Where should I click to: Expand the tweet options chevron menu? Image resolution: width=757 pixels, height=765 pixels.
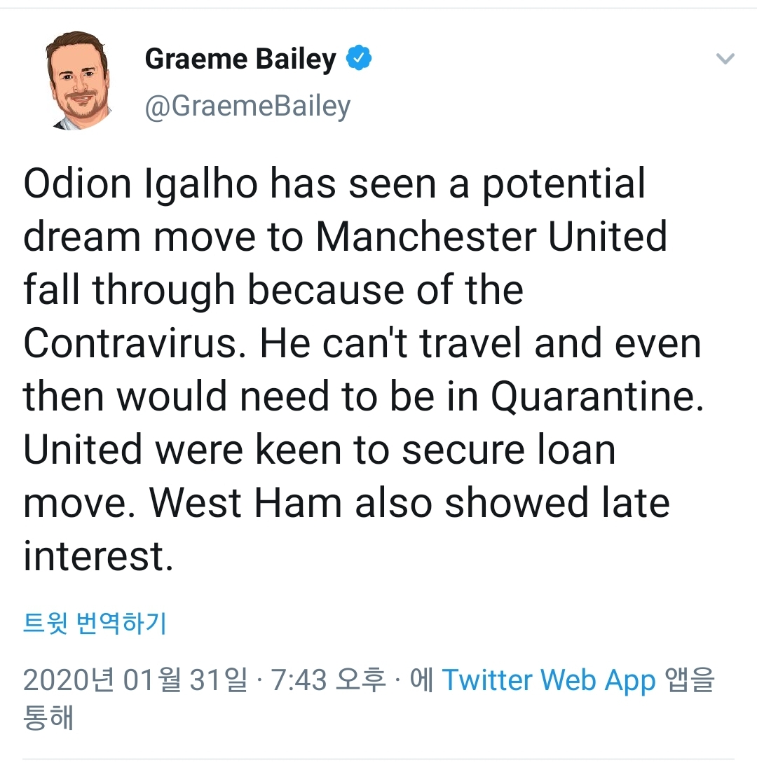725,59
